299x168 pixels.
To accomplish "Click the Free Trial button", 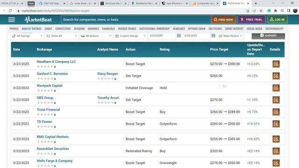I will [251, 20].
